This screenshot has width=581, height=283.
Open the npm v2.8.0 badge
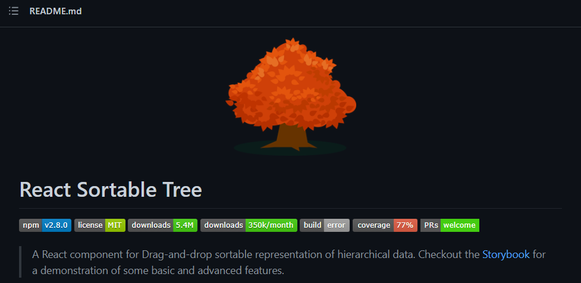(x=45, y=225)
